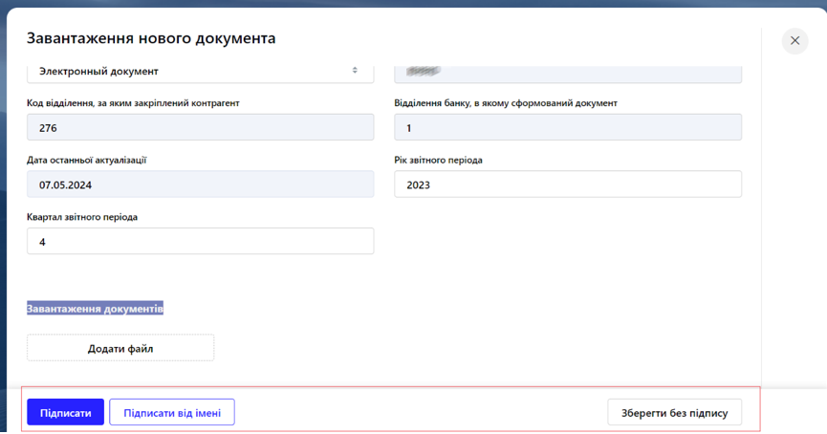Click the Дата останньої актуалізації label
This screenshot has height=434, width=827.
click(86, 160)
